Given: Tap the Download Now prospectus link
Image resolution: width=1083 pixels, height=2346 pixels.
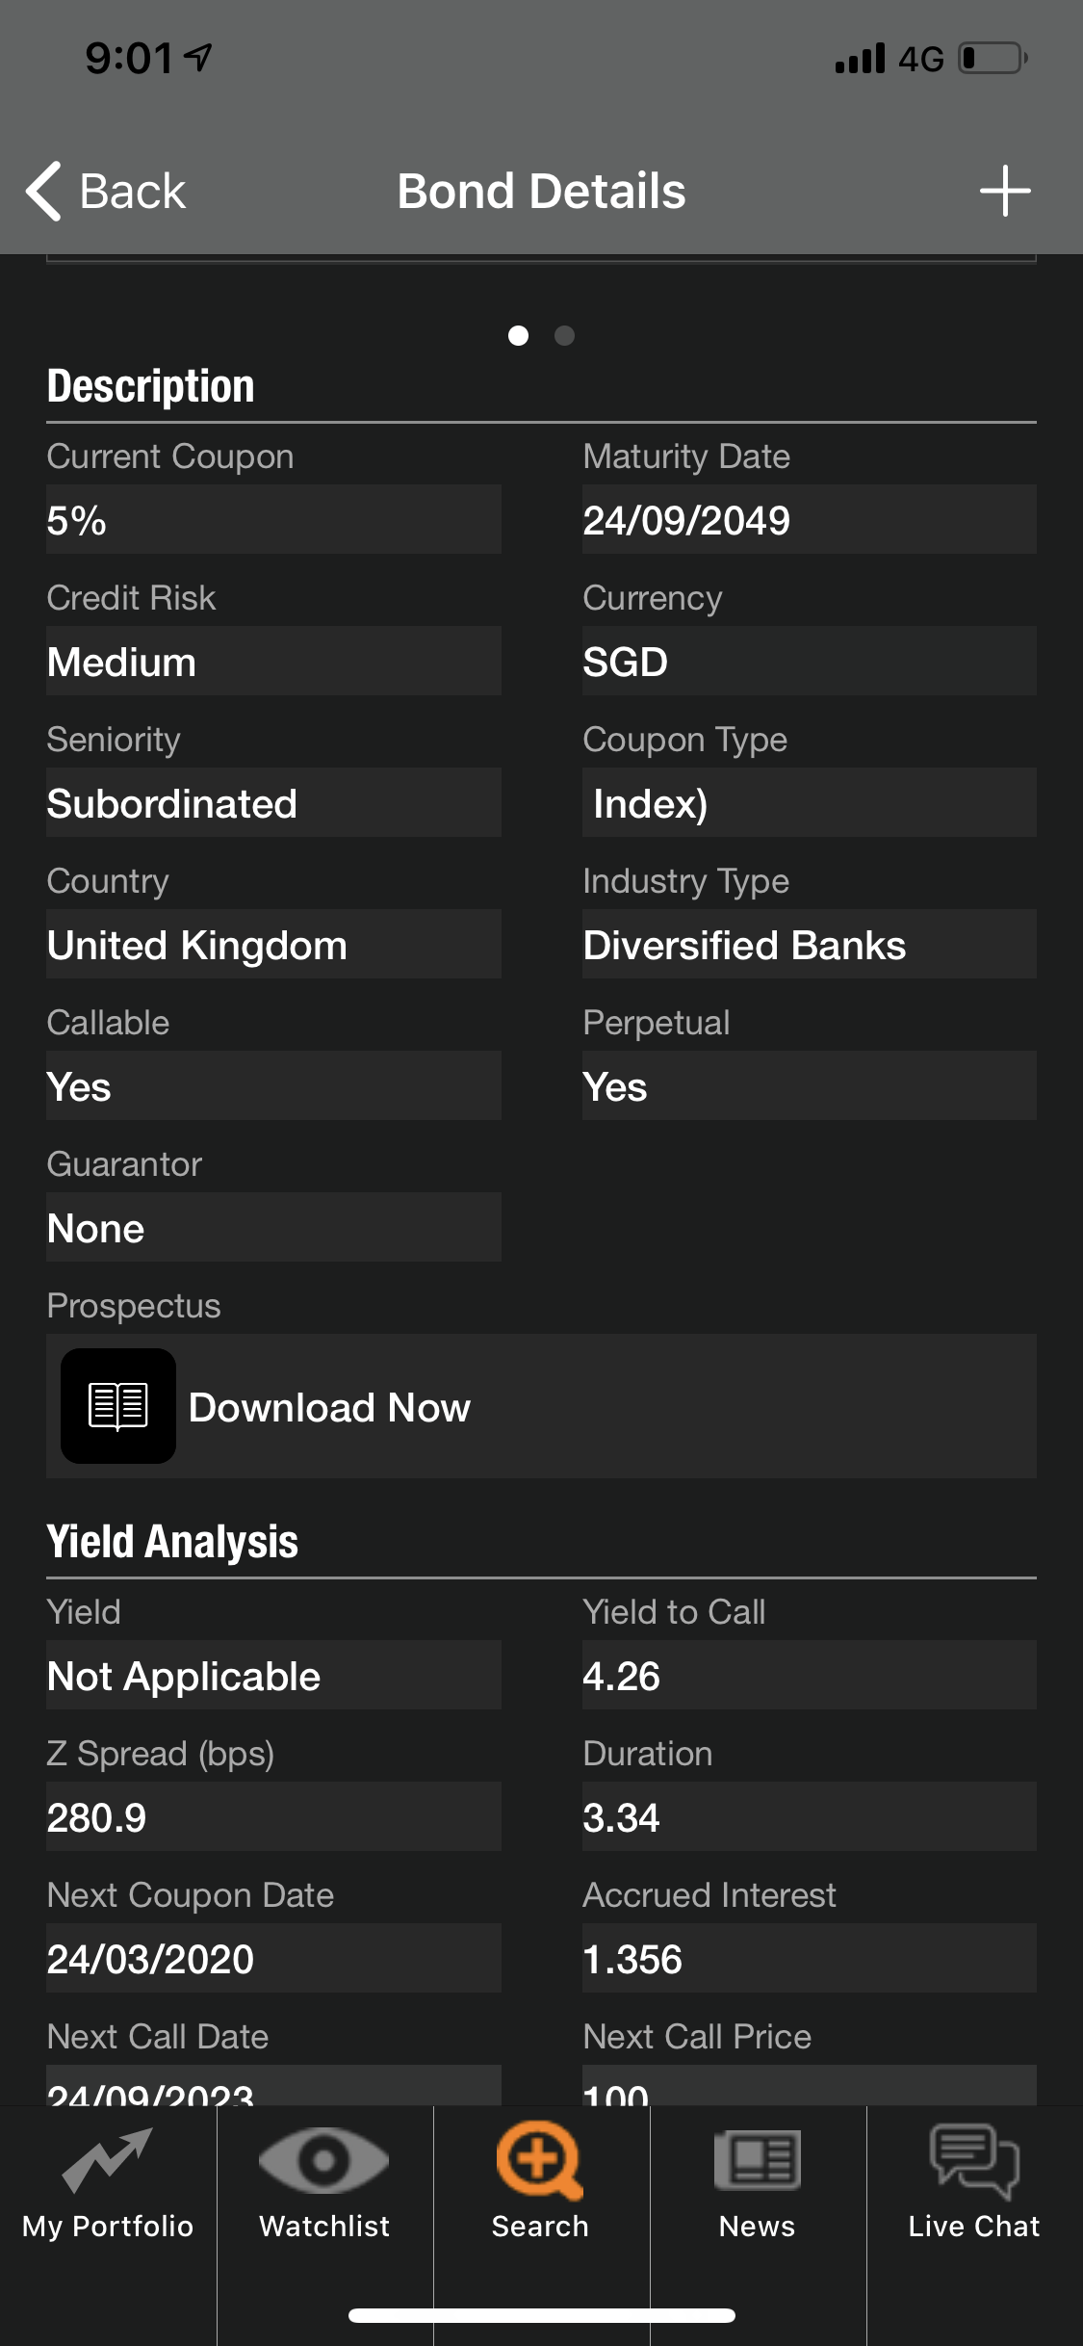Looking at the screenshot, I should [x=329, y=1408].
